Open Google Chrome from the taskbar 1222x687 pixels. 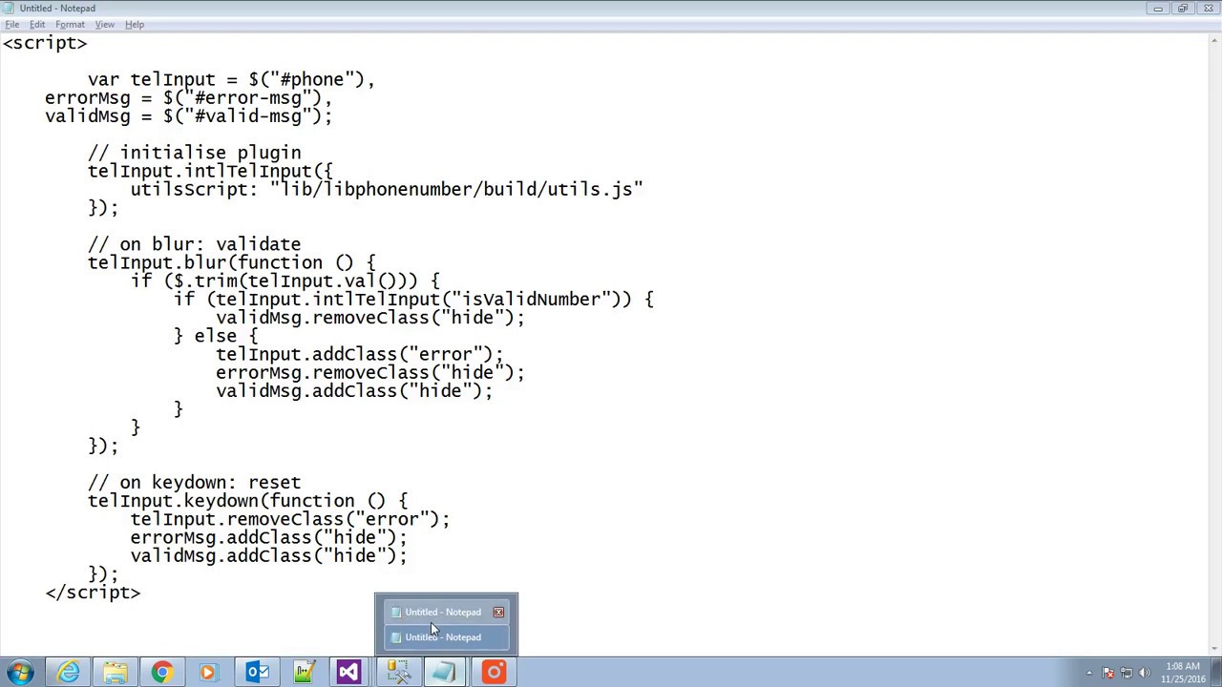161,673
